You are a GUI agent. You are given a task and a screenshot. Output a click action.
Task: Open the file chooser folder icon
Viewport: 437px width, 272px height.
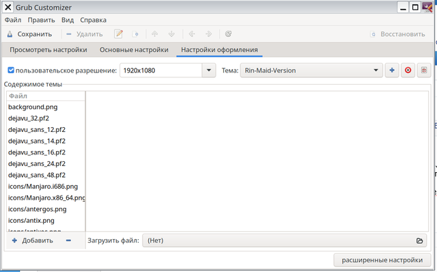tap(419, 241)
